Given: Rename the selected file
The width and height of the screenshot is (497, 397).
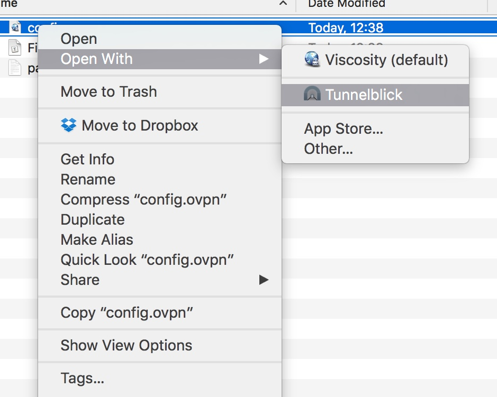Looking at the screenshot, I should click(x=88, y=179).
